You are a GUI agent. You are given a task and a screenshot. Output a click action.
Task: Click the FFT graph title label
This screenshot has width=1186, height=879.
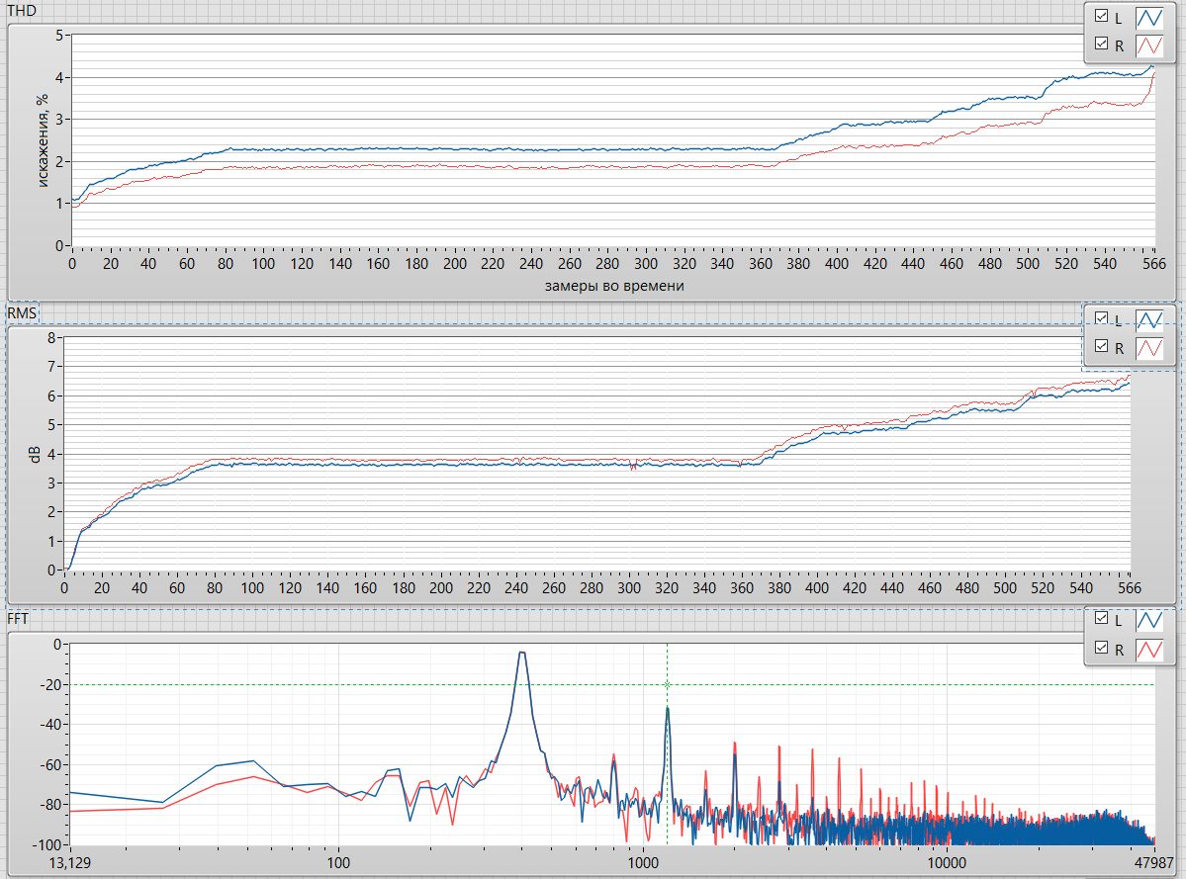pos(18,619)
